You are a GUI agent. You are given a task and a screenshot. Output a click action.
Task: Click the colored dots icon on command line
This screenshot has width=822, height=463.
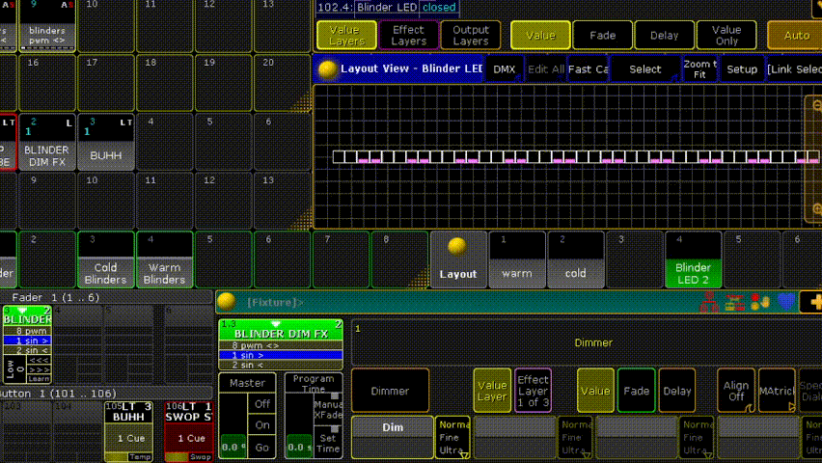point(760,303)
